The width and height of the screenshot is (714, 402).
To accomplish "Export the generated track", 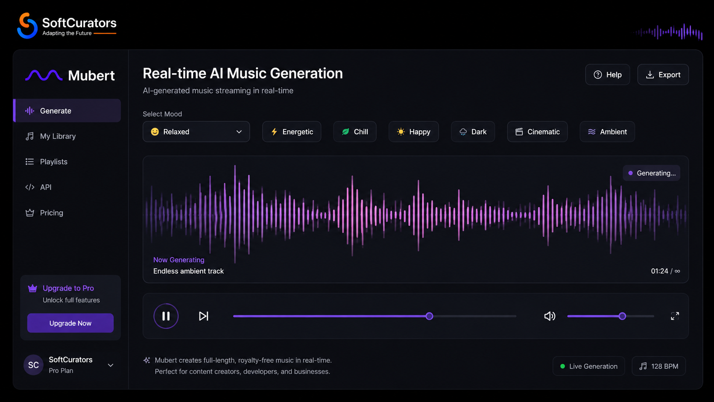I will coord(663,75).
